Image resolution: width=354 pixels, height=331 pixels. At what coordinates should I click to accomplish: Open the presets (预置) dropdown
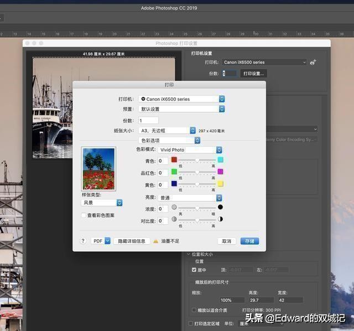(x=182, y=109)
